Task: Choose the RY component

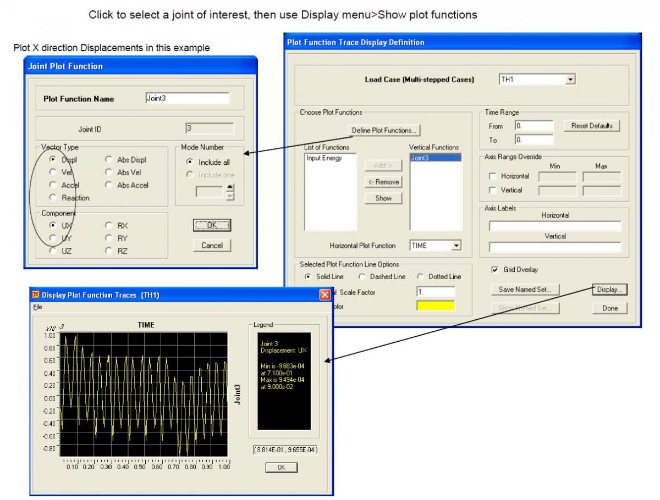Action: coord(108,238)
